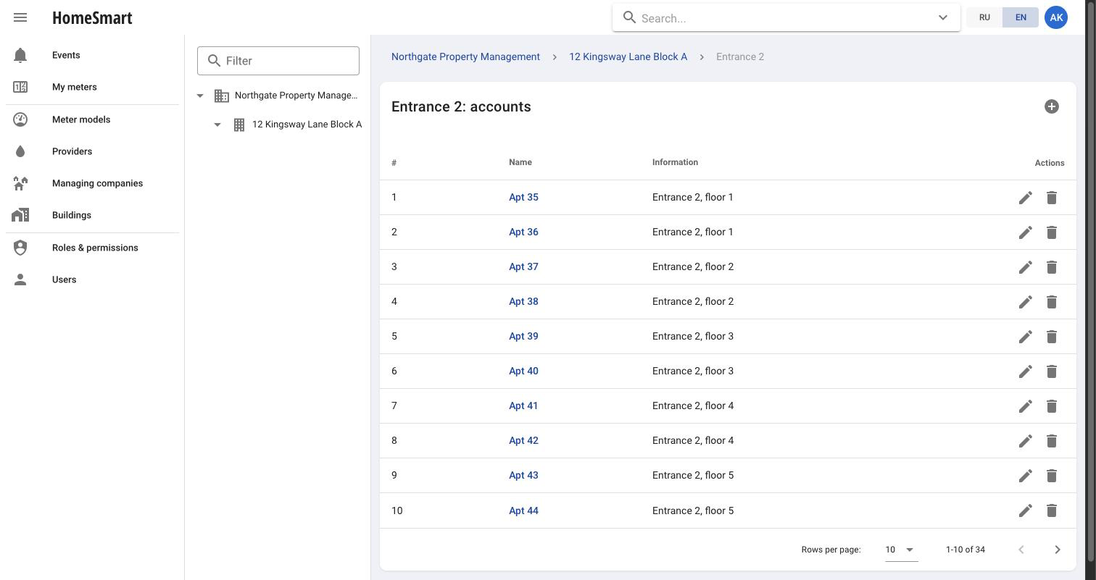Edit the Apt 35 account

[x=1026, y=198]
